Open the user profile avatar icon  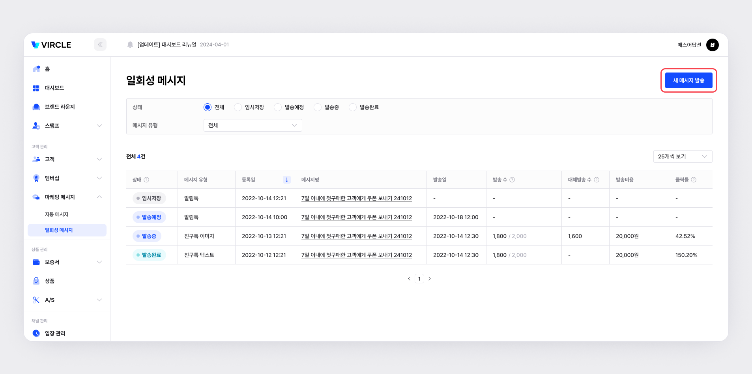[712, 45]
